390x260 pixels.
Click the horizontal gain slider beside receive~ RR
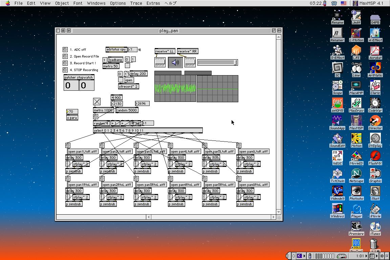click(x=217, y=63)
